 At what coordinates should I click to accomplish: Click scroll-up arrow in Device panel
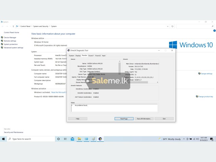pos(119,61)
